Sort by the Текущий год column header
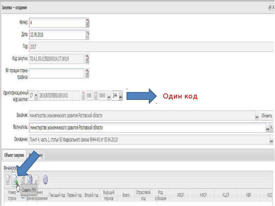275x206 pixels. (57, 195)
